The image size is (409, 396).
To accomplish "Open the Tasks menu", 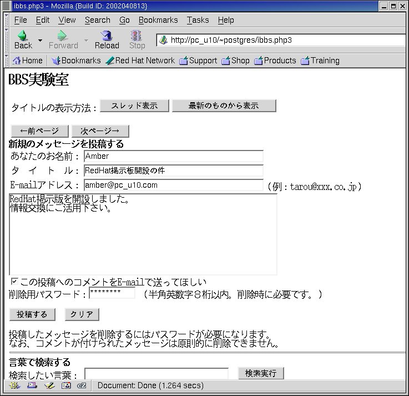I will click(198, 20).
